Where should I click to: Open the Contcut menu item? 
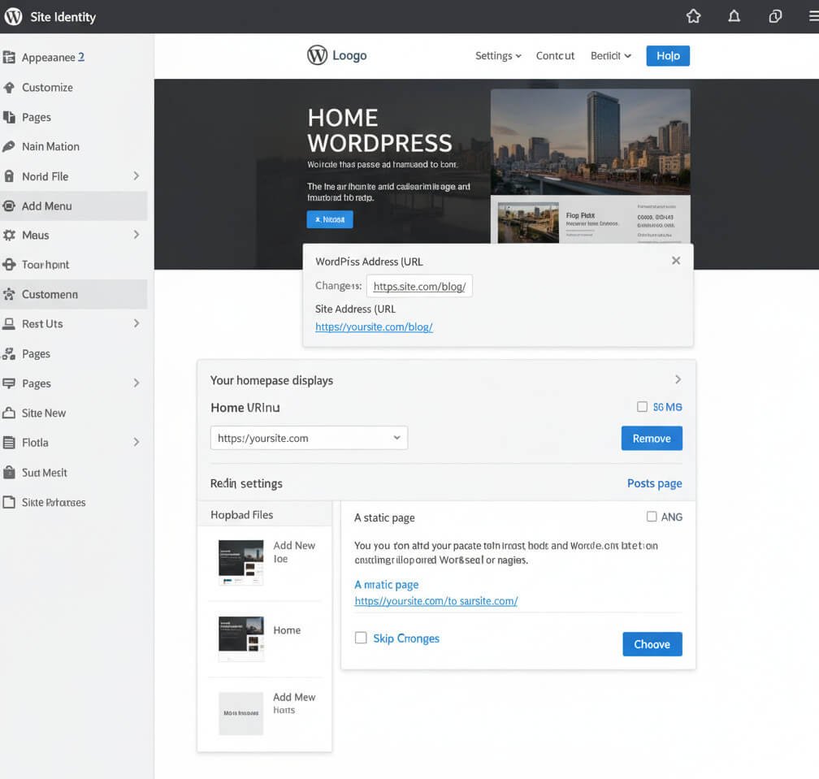tap(555, 56)
